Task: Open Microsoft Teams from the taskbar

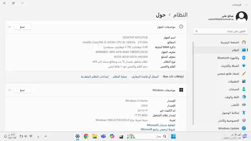Action: pyautogui.click(x=103, y=136)
